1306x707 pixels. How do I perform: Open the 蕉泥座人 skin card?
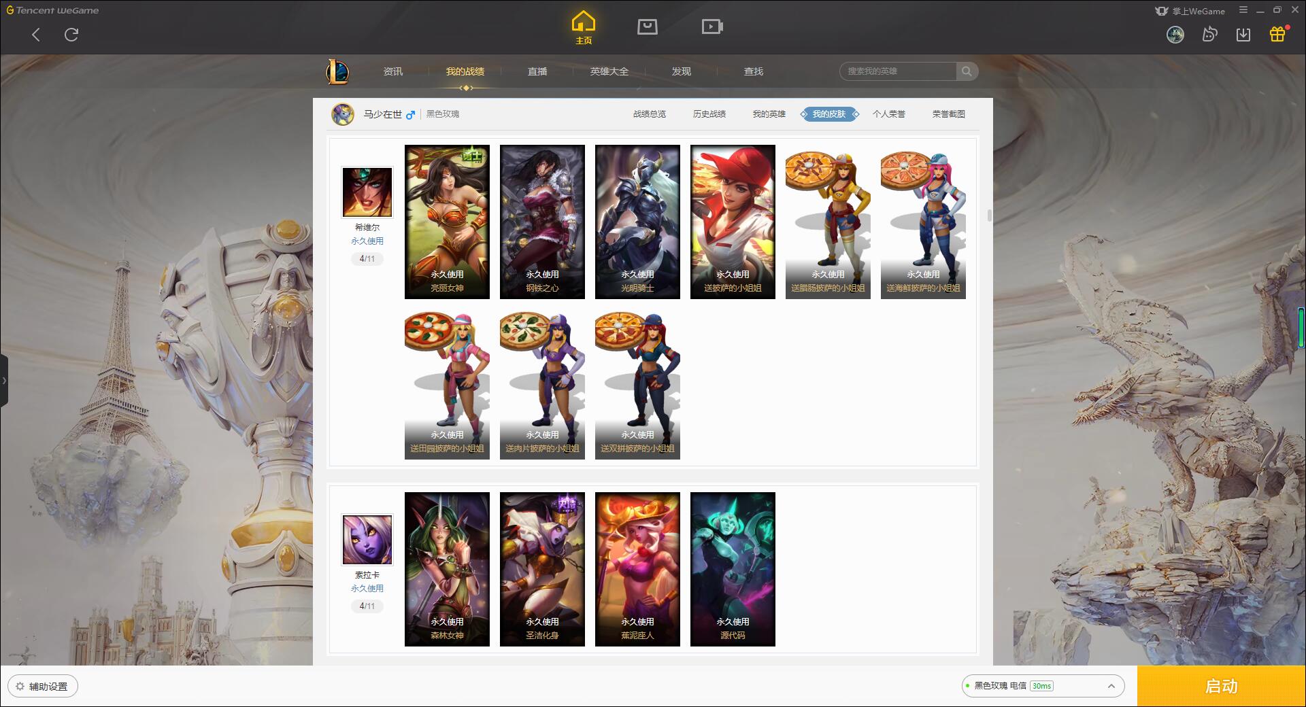point(637,569)
